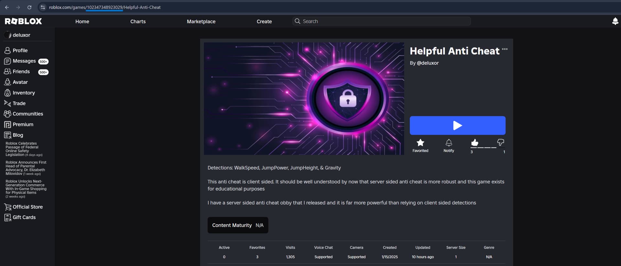Viewport: 621px width, 266px height.
Task: Click the Detections description line
Action: point(274,168)
